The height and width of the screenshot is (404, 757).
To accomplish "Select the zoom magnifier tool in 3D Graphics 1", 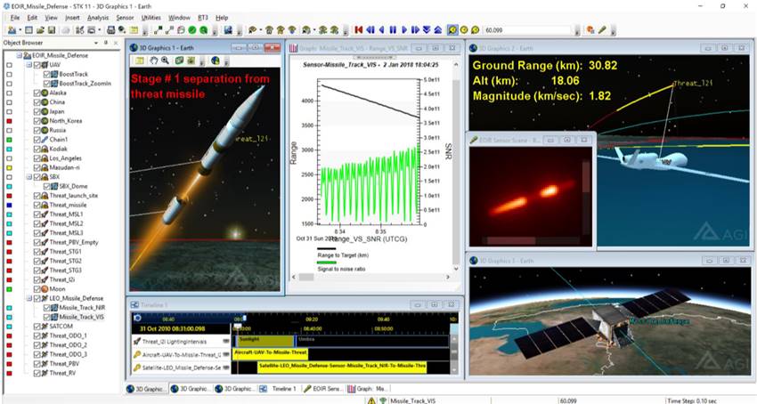I will click(x=166, y=61).
